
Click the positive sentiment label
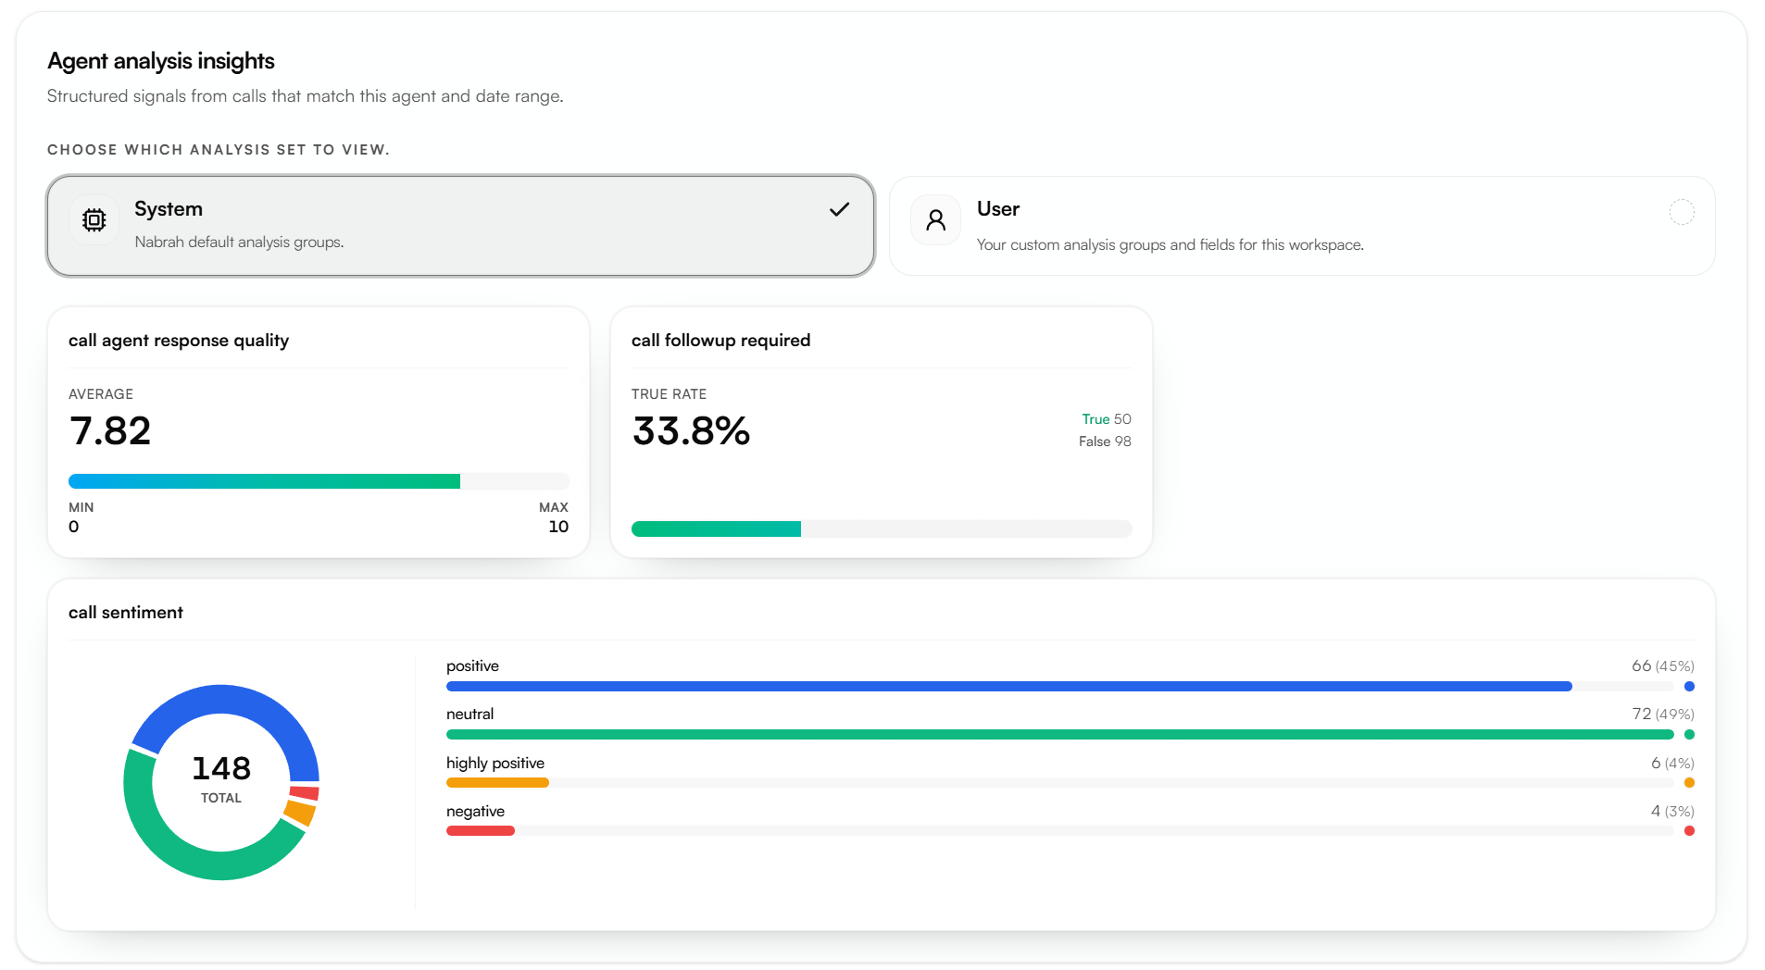pos(472,666)
